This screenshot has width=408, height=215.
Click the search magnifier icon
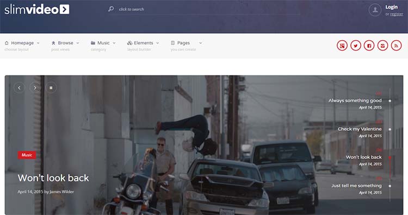(111, 9)
